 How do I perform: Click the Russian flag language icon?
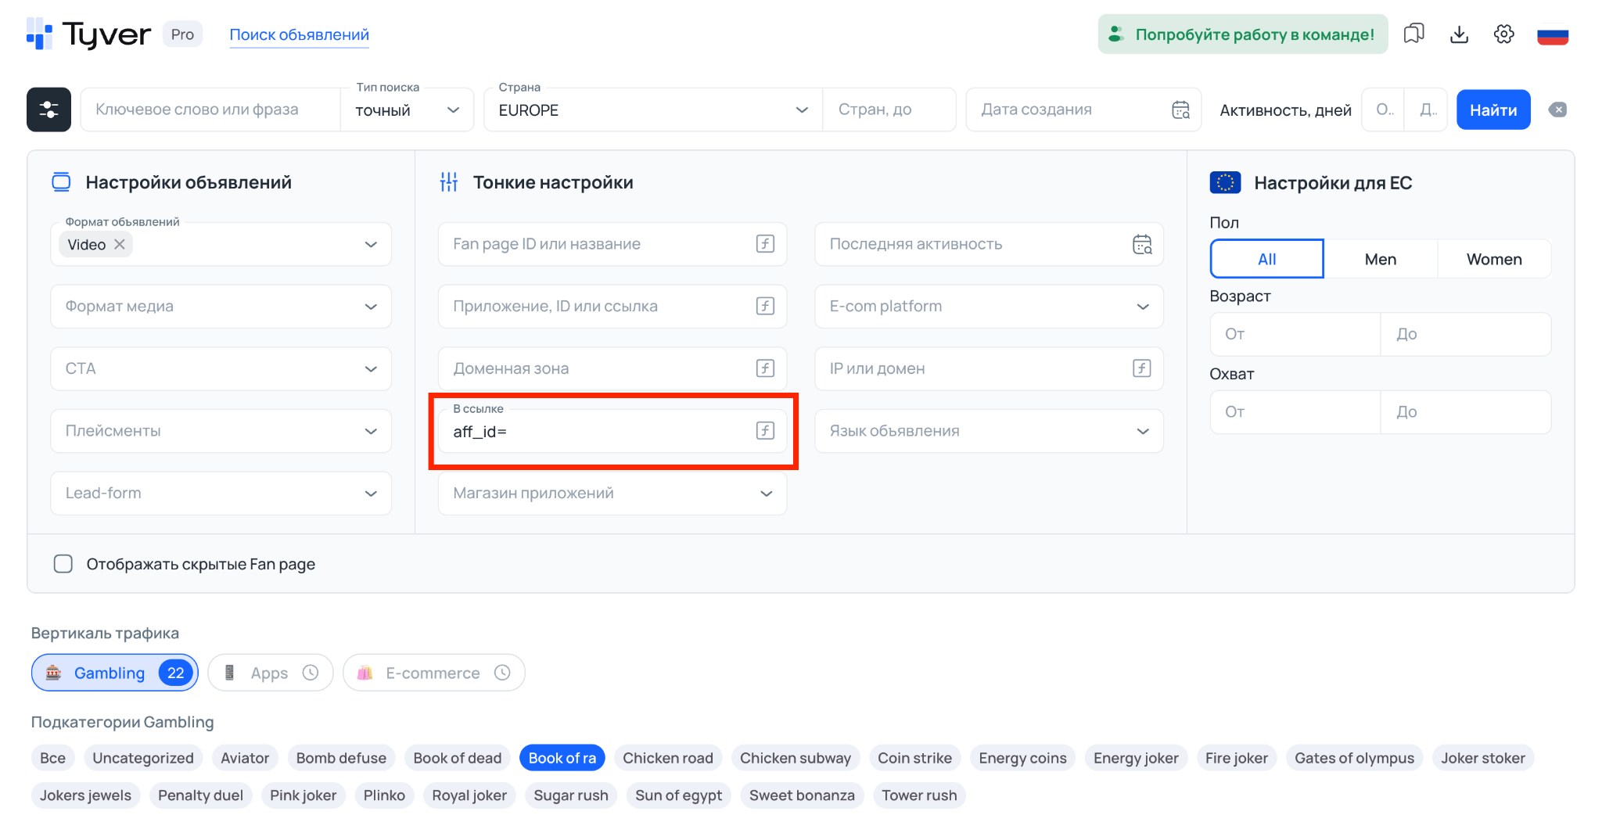pyautogui.click(x=1552, y=35)
